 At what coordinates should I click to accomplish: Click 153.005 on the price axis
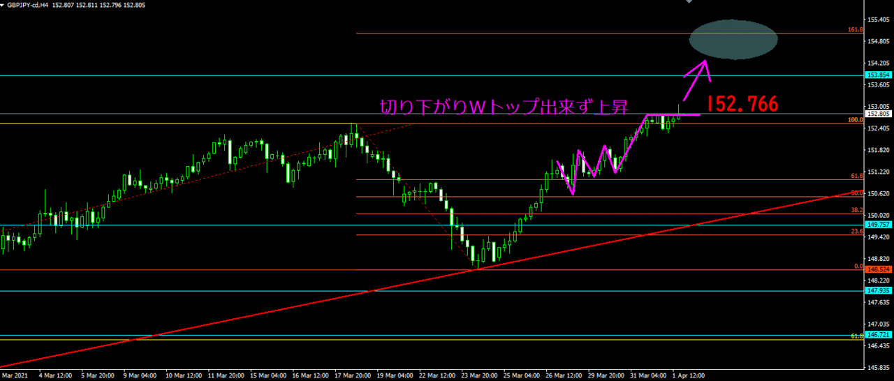pyautogui.click(x=879, y=107)
